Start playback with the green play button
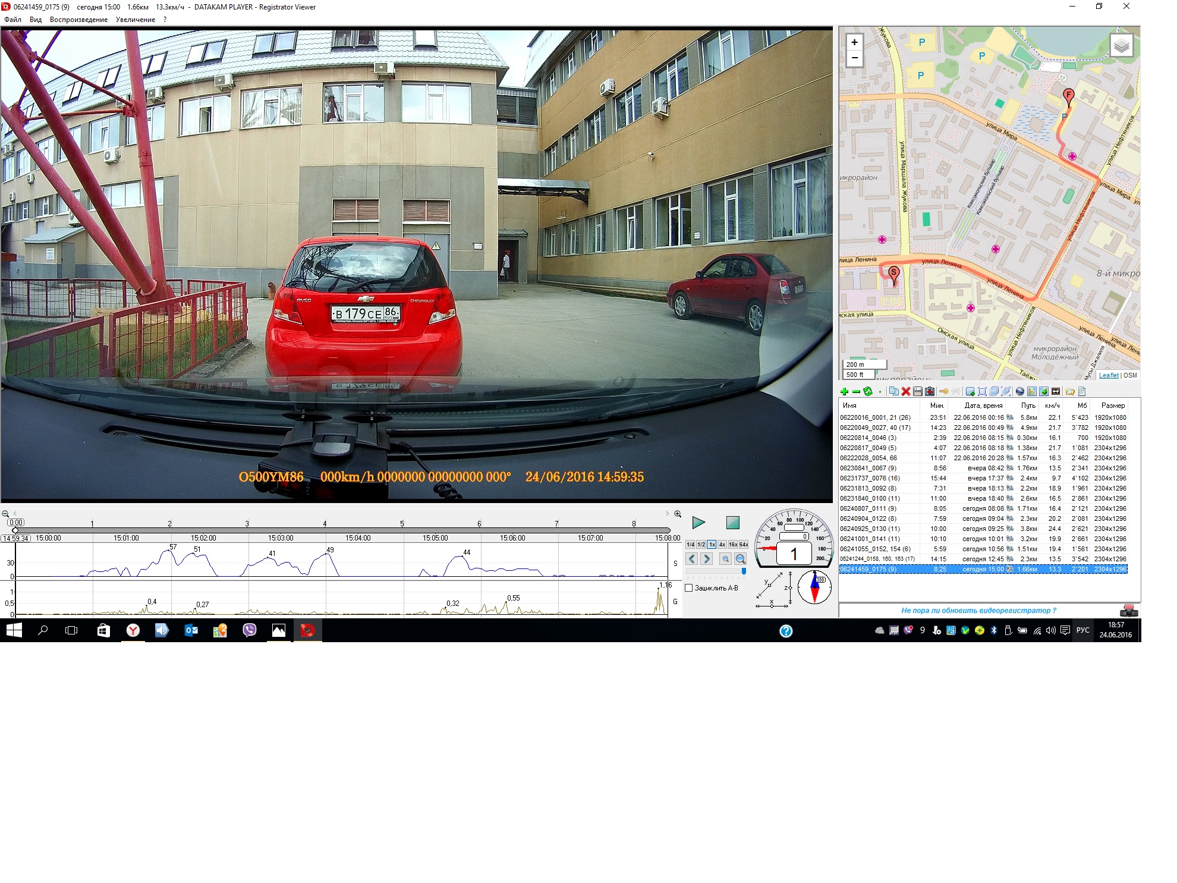This screenshot has width=1177, height=883. 698,523
